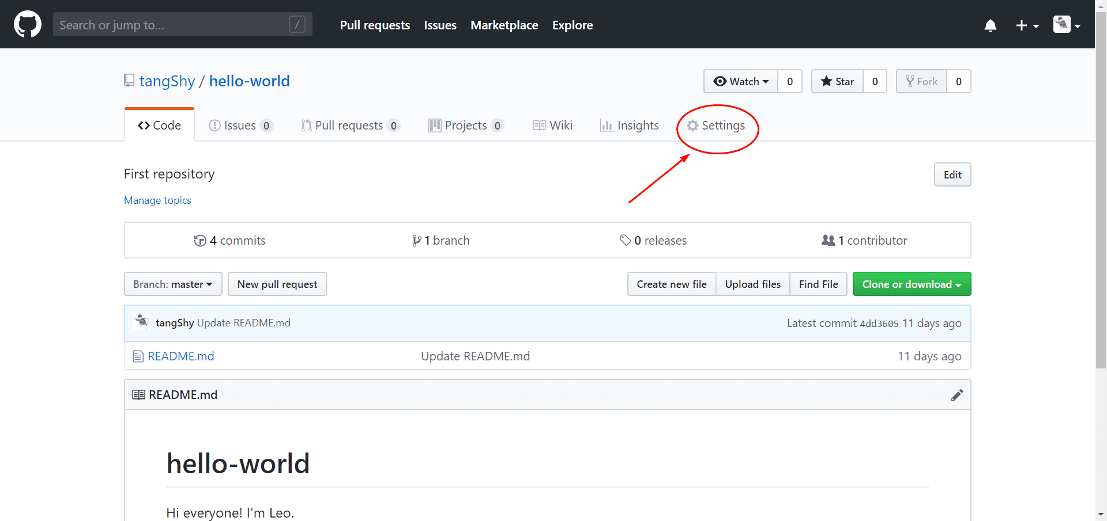The width and height of the screenshot is (1107, 521).
Task: Open the hello-world repository link
Action: click(250, 81)
